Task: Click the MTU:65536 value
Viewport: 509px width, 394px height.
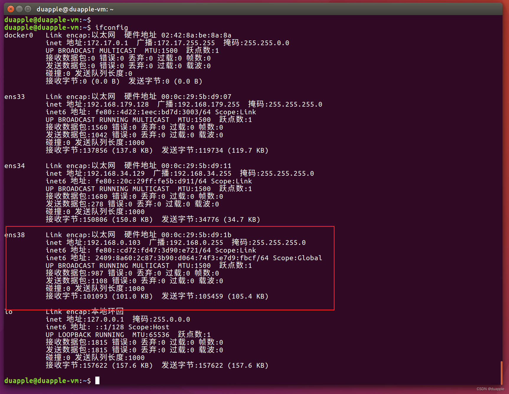Action: [x=151, y=335]
